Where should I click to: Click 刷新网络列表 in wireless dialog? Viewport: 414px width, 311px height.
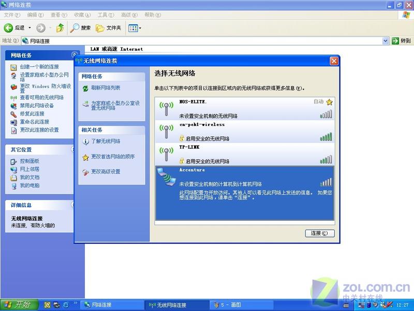point(106,88)
